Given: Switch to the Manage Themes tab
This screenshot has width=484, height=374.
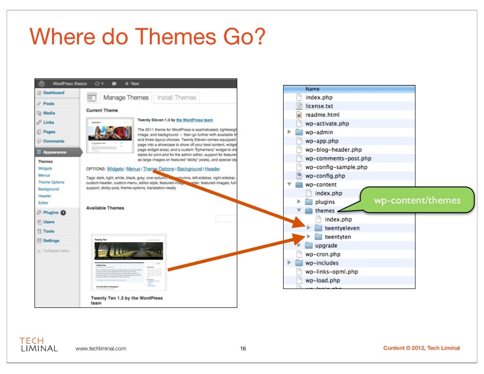Looking at the screenshot, I should [x=126, y=97].
